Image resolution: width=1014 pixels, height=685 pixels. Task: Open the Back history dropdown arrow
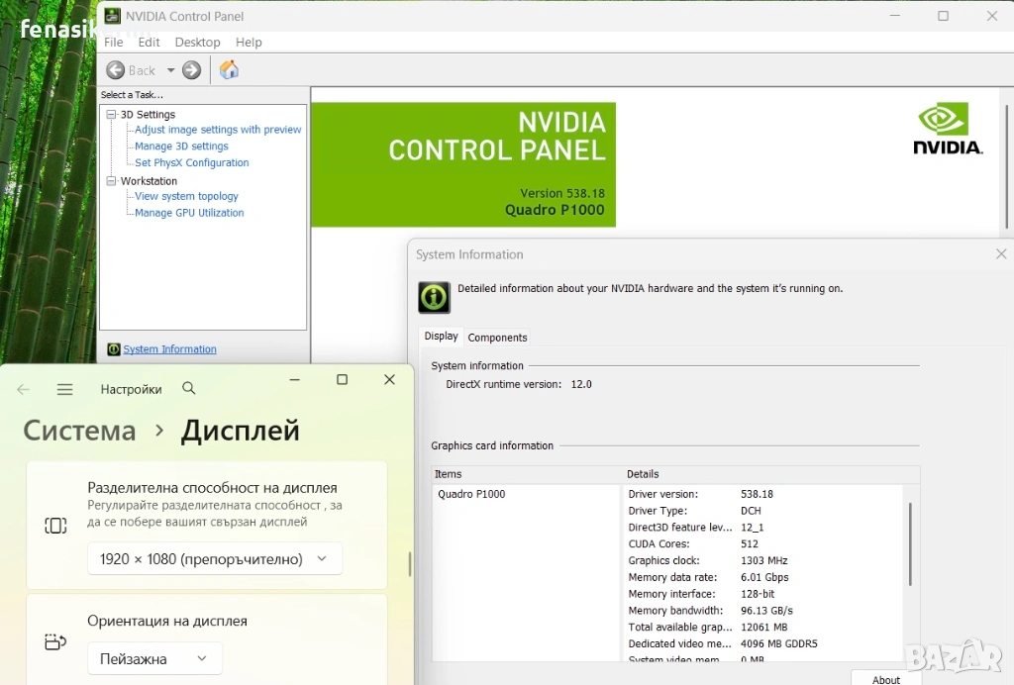[170, 70]
